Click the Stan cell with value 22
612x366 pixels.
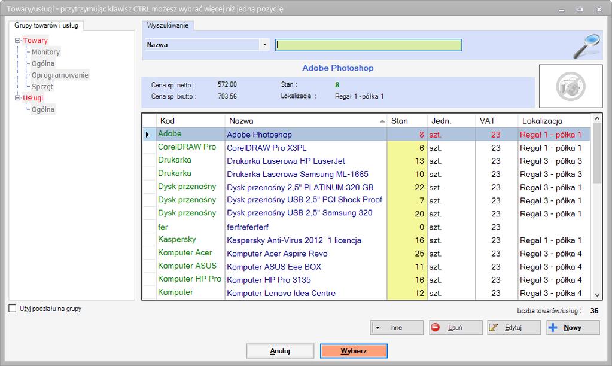point(407,188)
